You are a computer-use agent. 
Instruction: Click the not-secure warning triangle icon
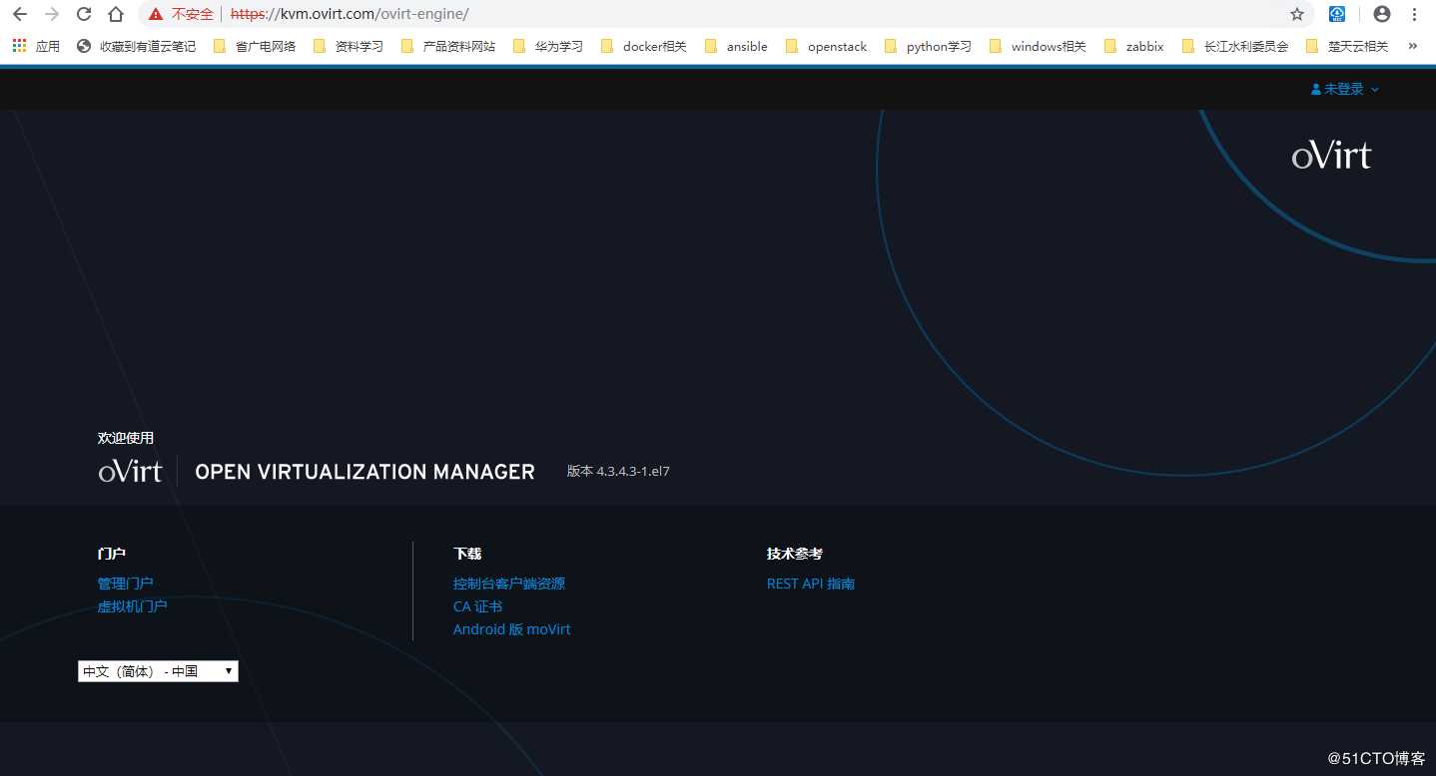point(156,14)
